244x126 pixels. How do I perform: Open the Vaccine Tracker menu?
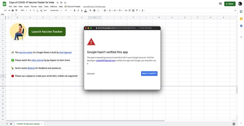point(73,7)
